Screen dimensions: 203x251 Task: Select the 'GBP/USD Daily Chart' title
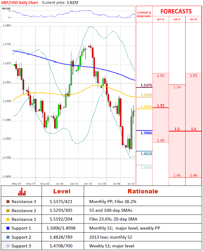point(20,3)
